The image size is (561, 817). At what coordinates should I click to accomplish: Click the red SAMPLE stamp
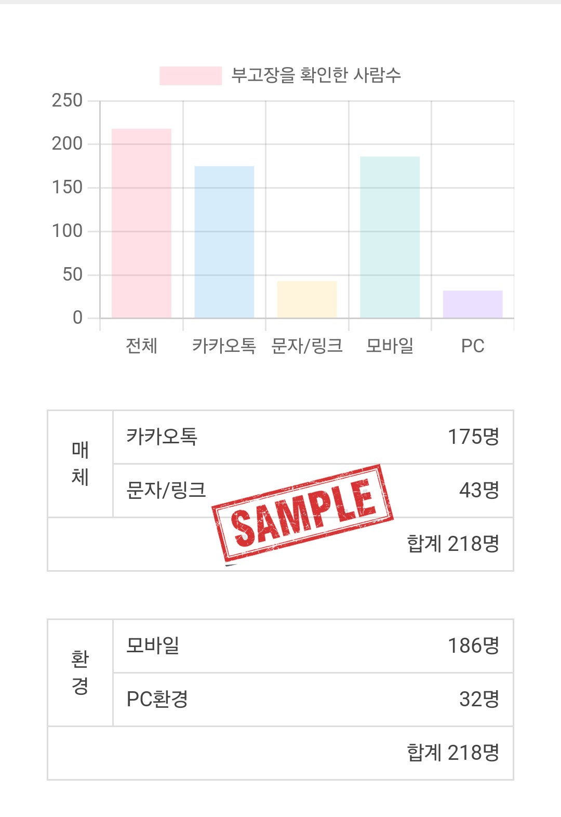pyautogui.click(x=302, y=513)
